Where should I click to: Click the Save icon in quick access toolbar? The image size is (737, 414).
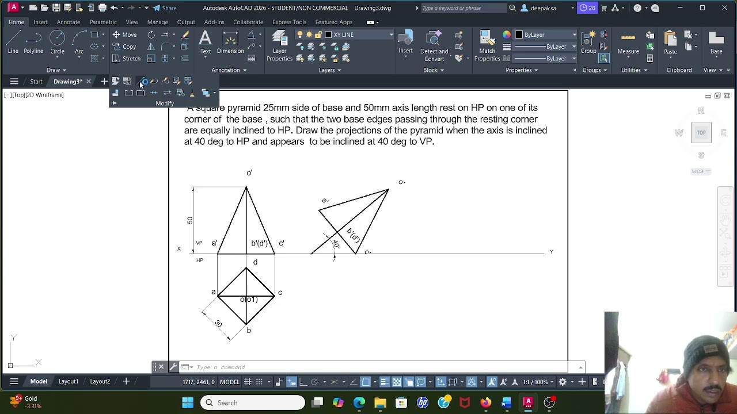point(56,8)
